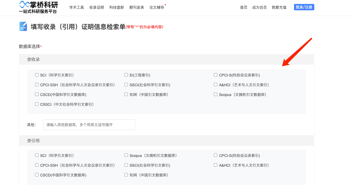Click the 登录/注册 button
Image resolution: width=352 pixels, height=187 pixels.
(x=304, y=7)
